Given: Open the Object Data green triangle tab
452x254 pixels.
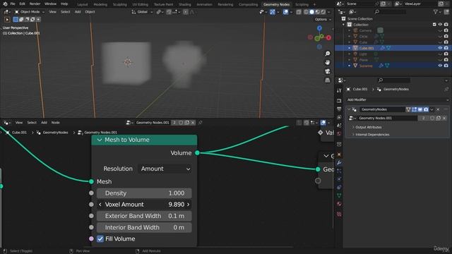Looking at the screenshot, I should (x=339, y=195).
